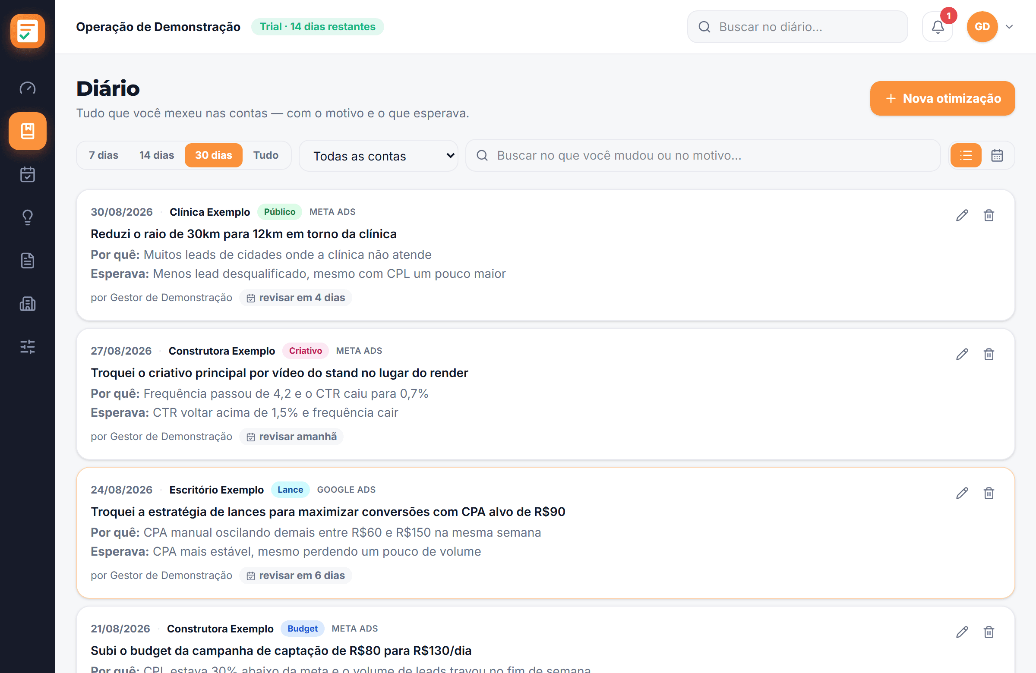This screenshot has width=1036, height=673.
Task: Open the sliders settings icon in sidebar
Action: (28, 347)
